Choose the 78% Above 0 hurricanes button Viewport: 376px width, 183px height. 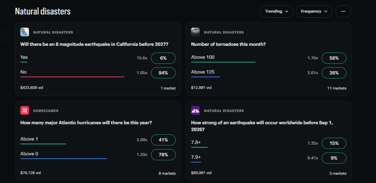click(x=163, y=155)
